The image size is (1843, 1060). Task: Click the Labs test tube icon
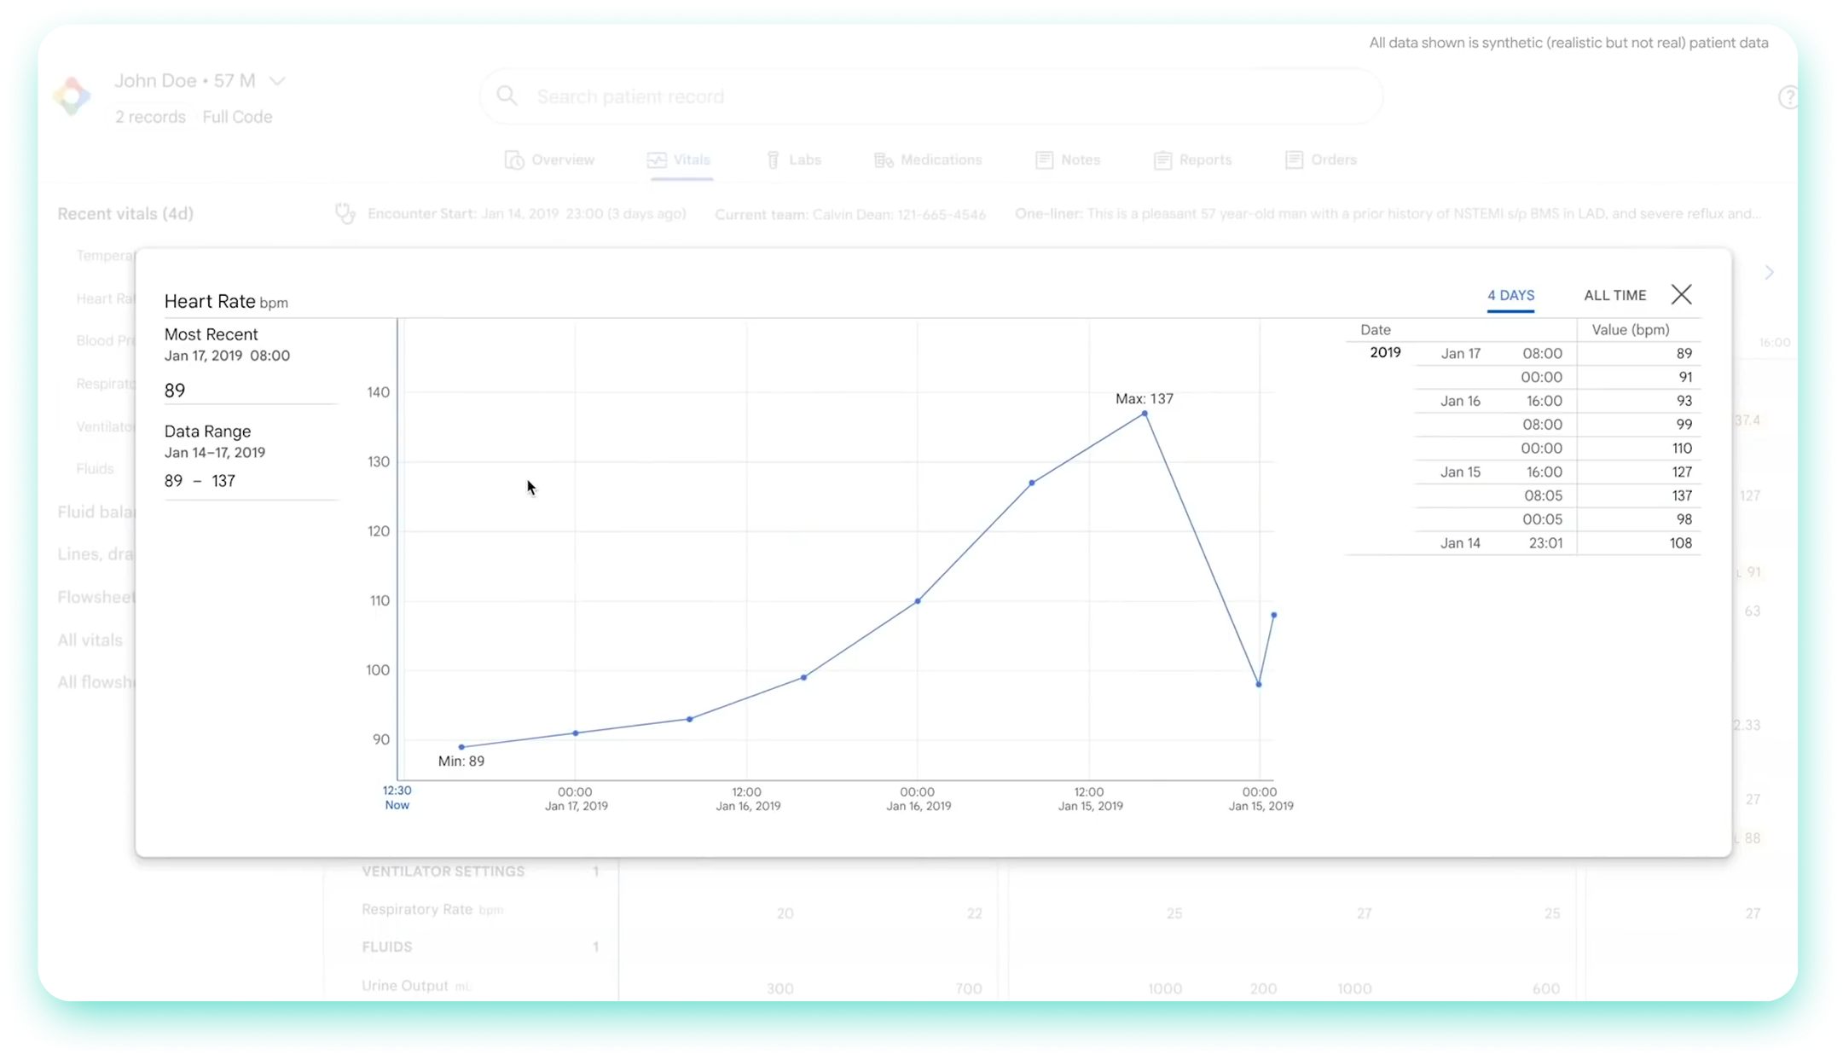(773, 160)
